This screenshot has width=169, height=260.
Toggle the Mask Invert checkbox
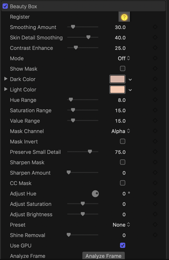click(x=123, y=142)
